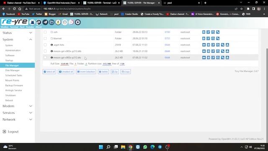Tick the checkbox for .ssh folder
This screenshot has height=151, width=268.
[45, 32]
